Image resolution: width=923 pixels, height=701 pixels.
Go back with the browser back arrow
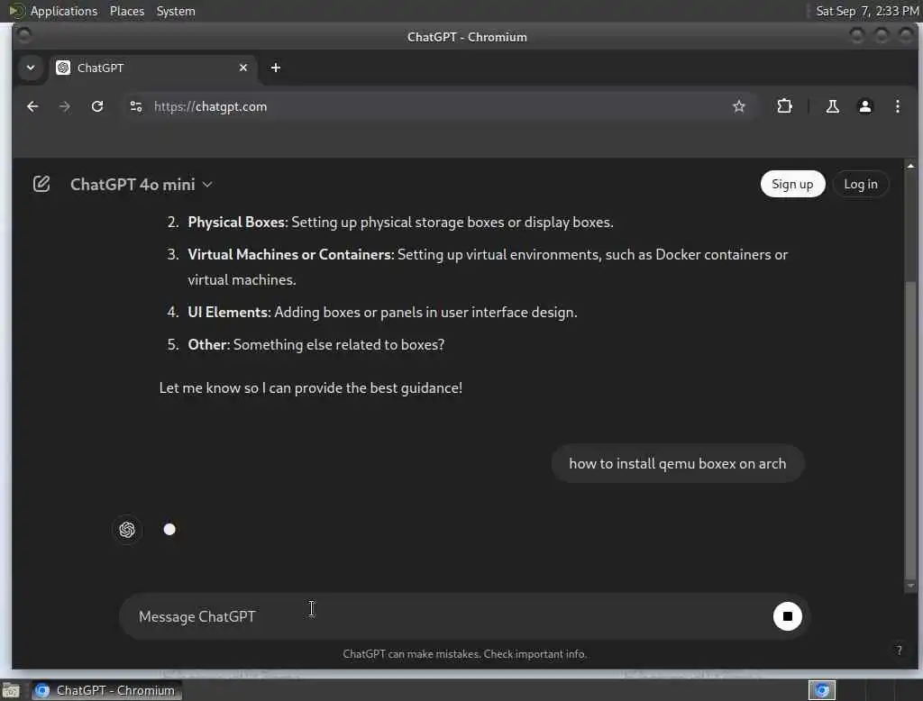(32, 106)
